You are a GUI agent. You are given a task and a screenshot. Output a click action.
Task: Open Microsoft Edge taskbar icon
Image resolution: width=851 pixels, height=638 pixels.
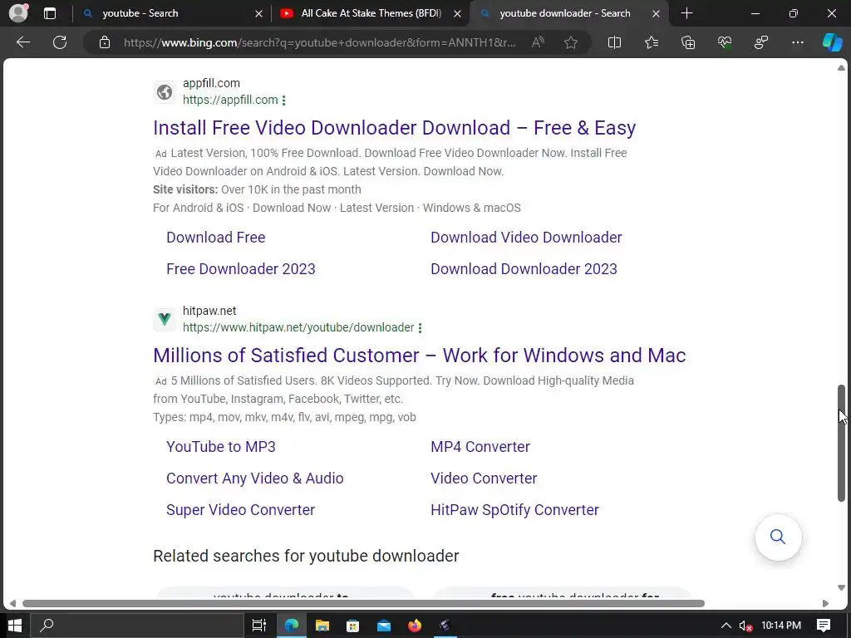tap(292, 626)
